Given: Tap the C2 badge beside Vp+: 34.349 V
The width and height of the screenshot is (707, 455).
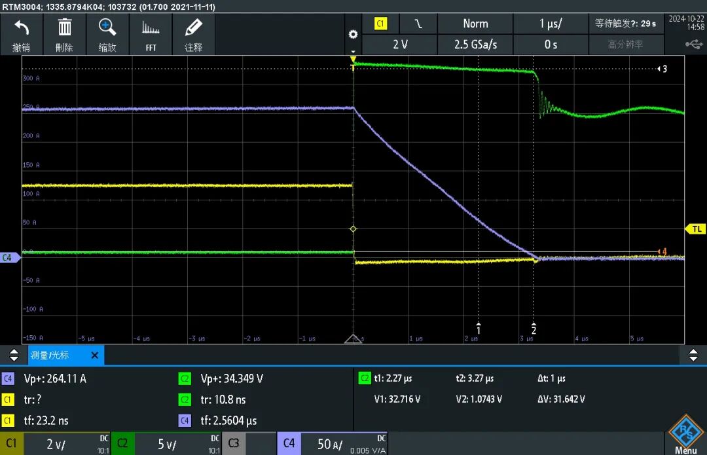Looking at the screenshot, I should click(185, 379).
